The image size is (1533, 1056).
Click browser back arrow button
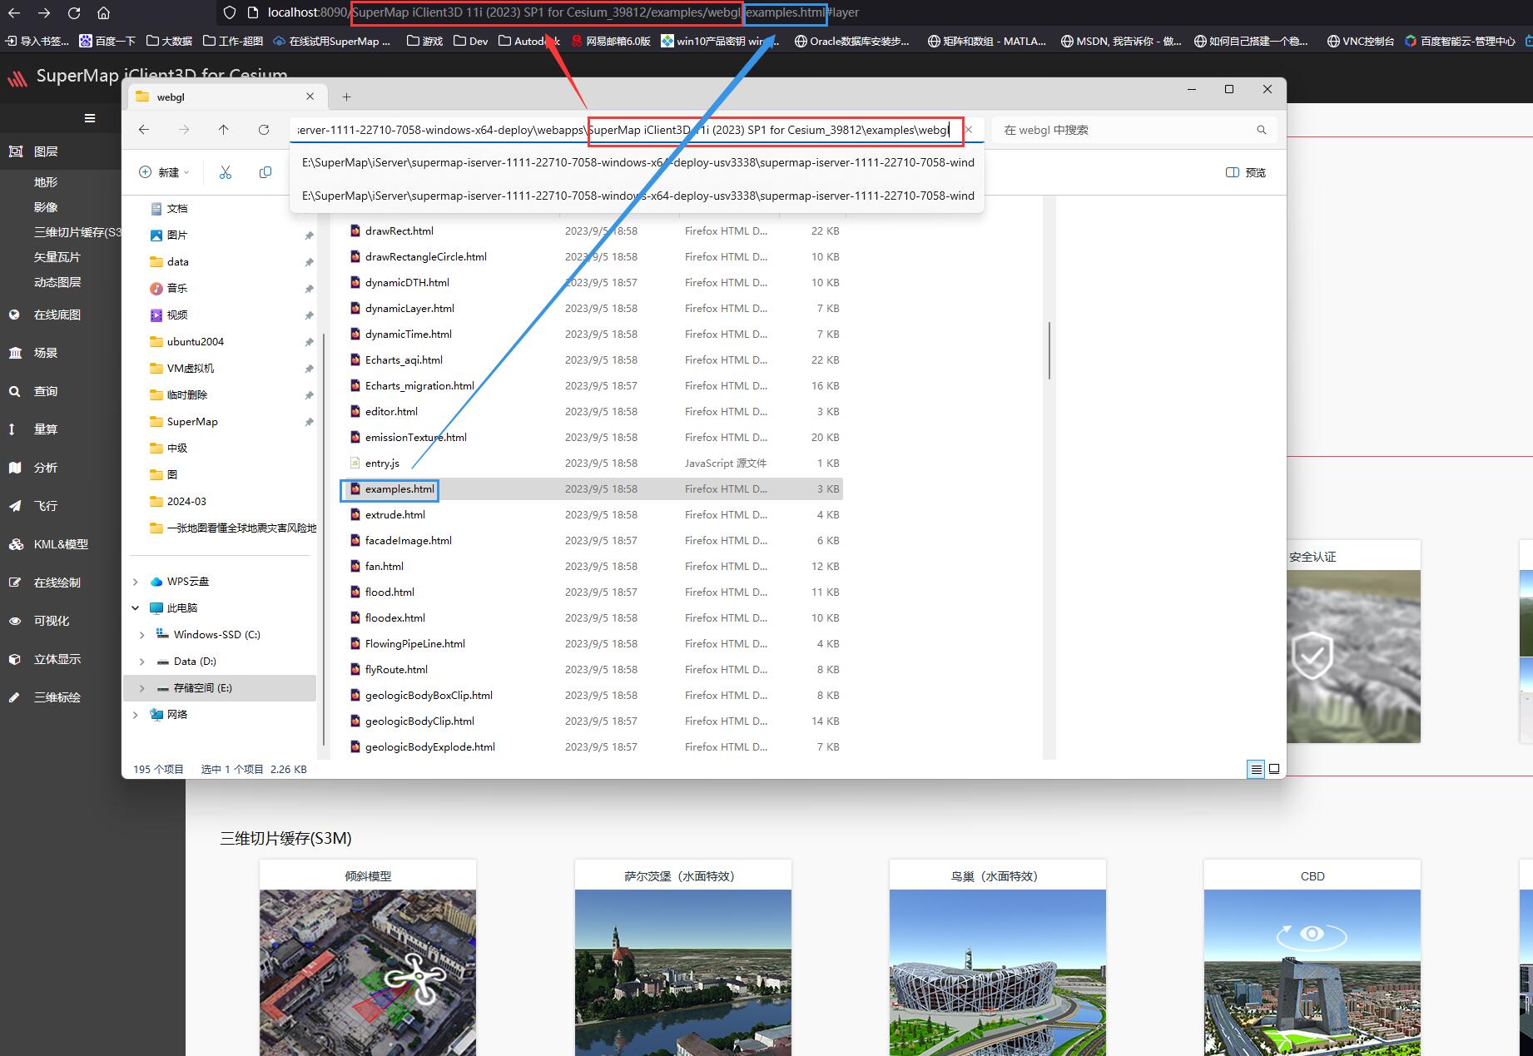[14, 12]
